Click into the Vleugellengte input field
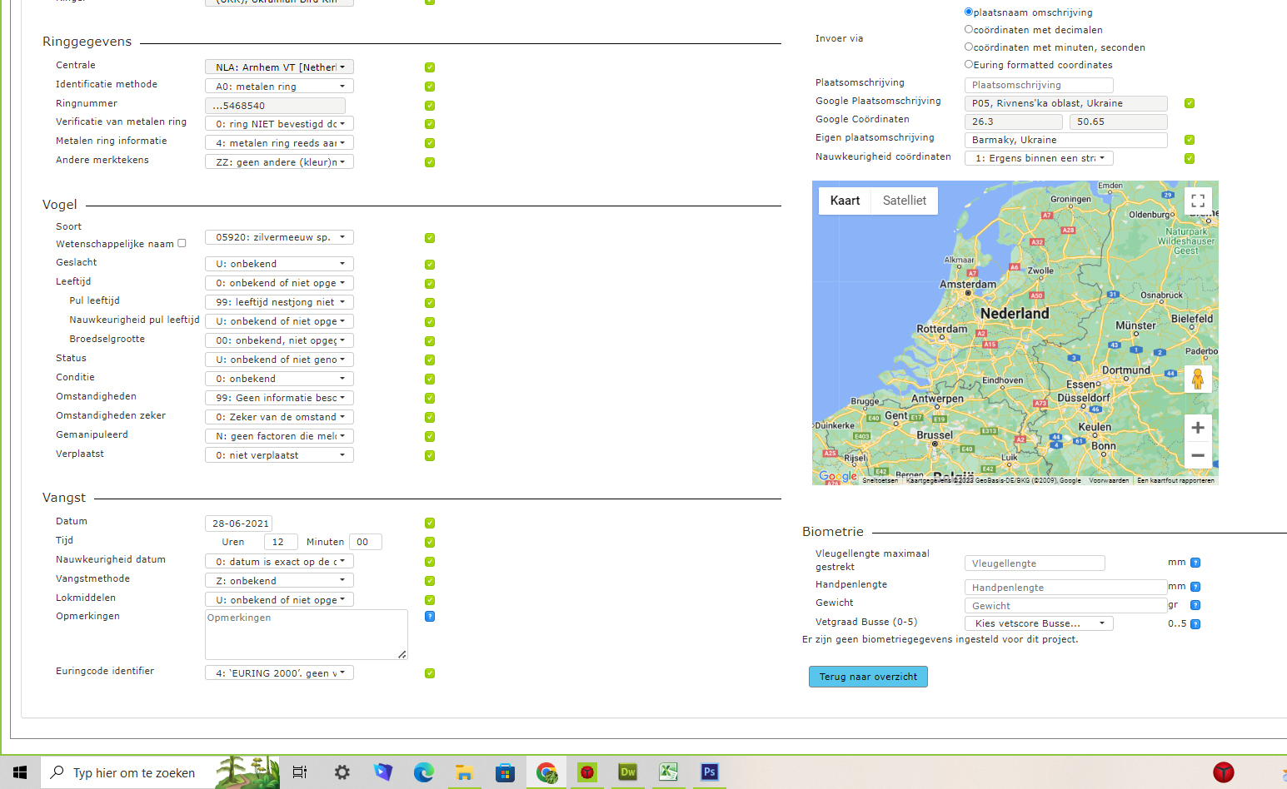The width and height of the screenshot is (1287, 789). (x=1035, y=563)
